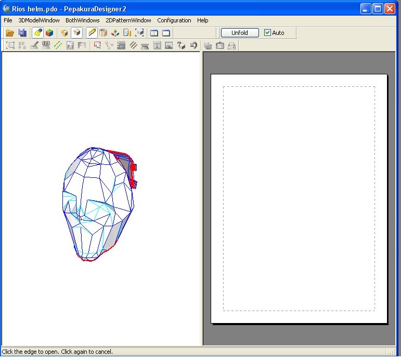Select the yellow knife open-edge tool
The image size is (401, 361).
(x=92, y=33)
